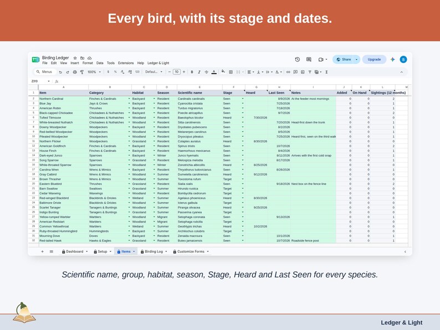Click the insert chart icon
Screen dimensions: 440x330
[x=303, y=72]
